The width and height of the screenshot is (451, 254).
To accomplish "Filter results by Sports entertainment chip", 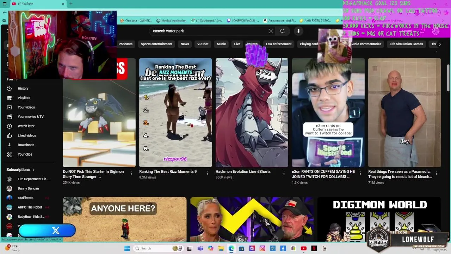I will tap(156, 44).
